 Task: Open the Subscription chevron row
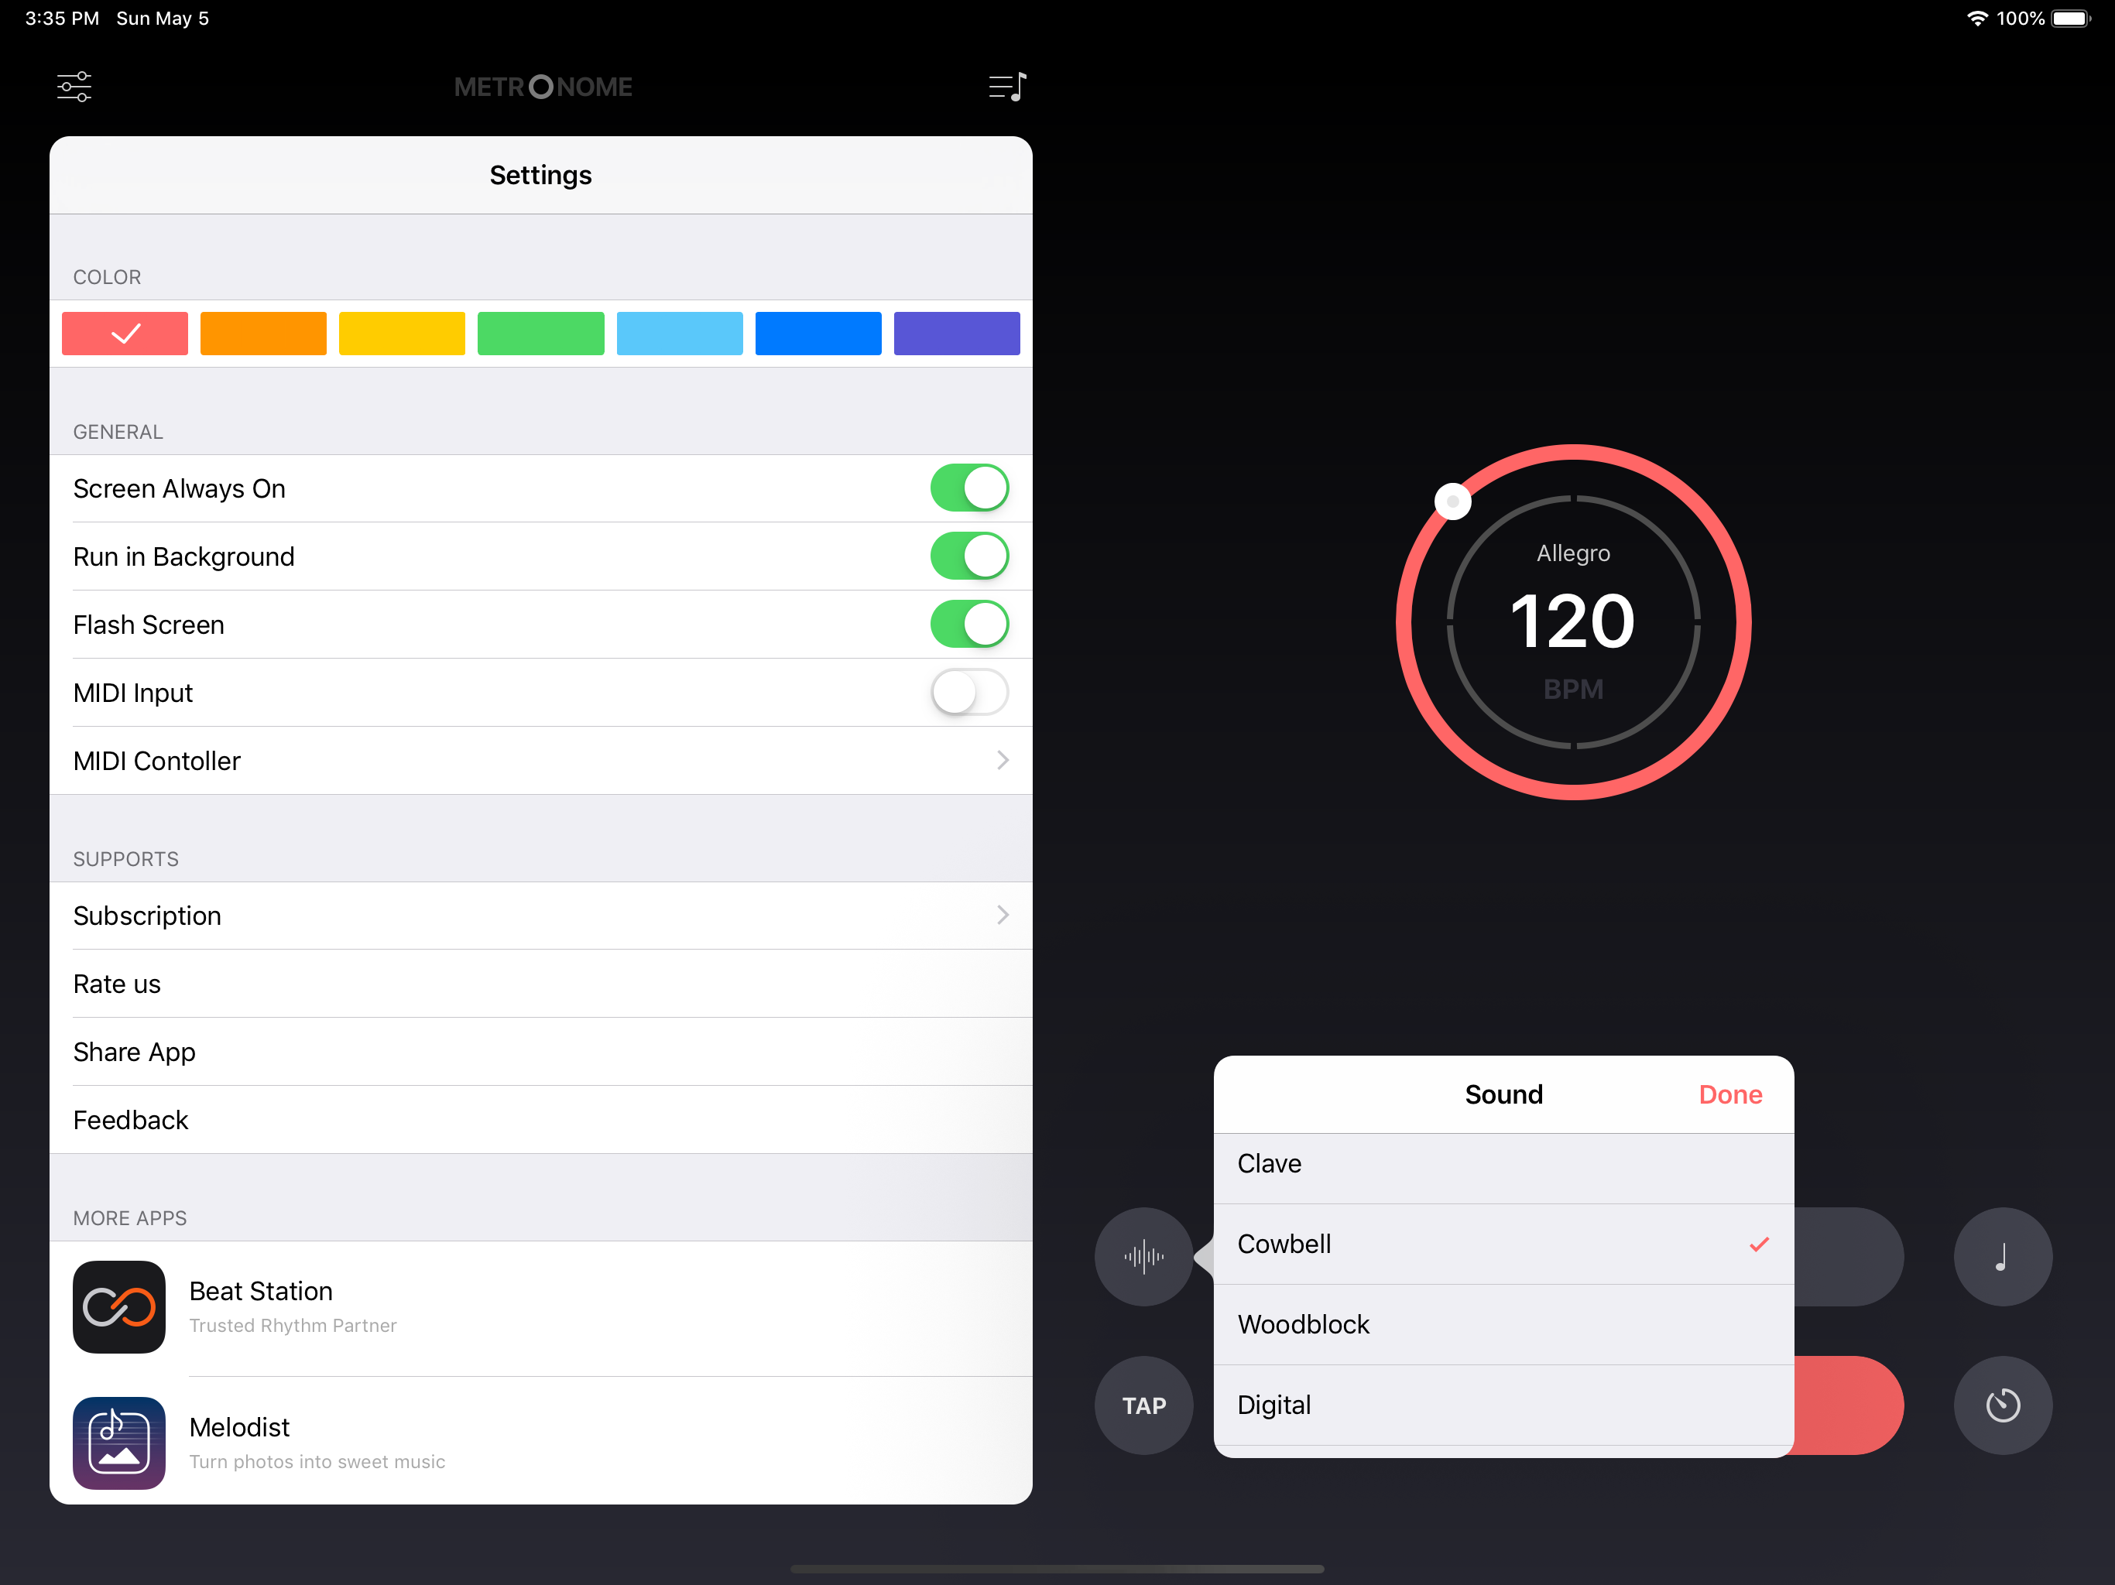click(x=541, y=916)
